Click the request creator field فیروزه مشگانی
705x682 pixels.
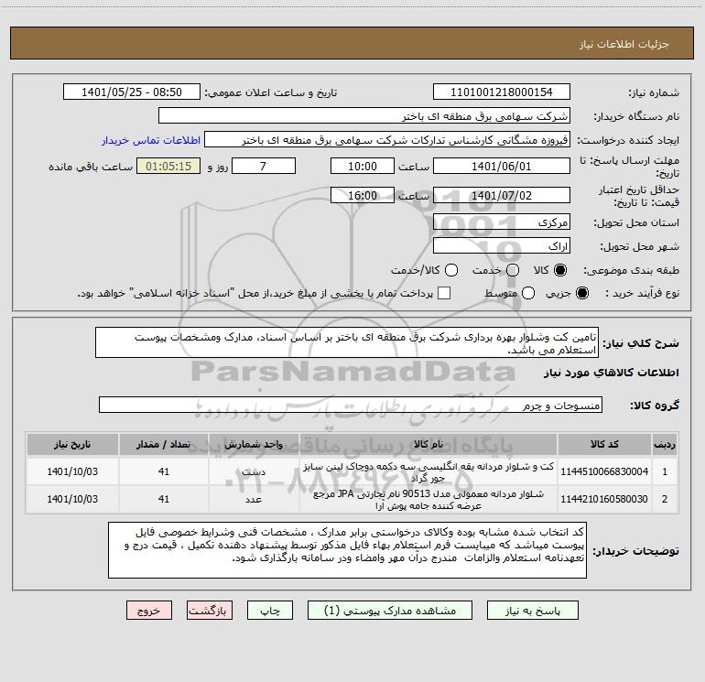tap(387, 140)
